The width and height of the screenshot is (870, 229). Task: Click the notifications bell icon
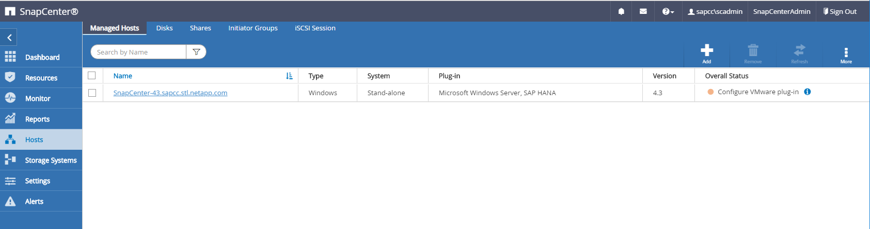621,11
